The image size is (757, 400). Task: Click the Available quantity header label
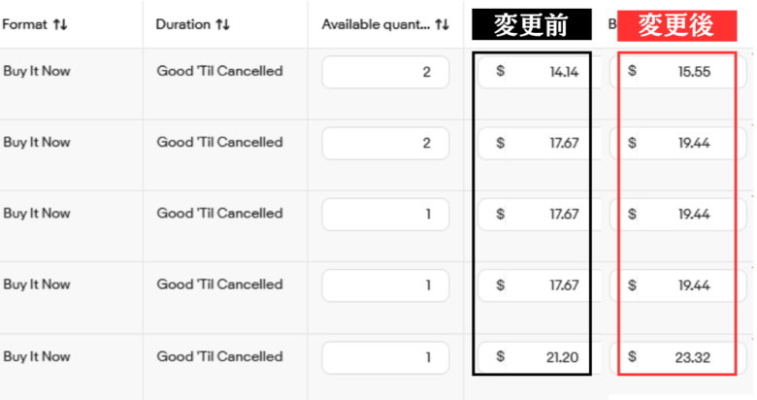376,25
